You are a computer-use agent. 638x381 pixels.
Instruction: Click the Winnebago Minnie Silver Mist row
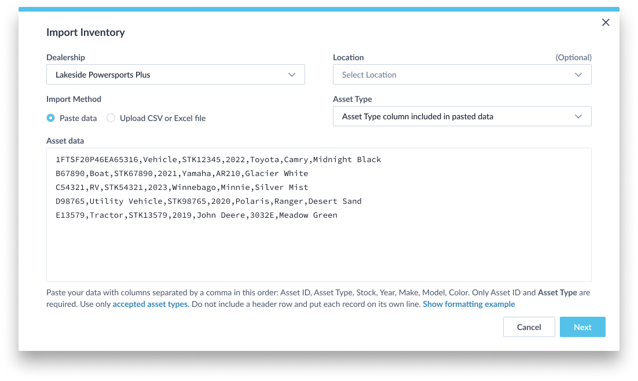(x=182, y=187)
